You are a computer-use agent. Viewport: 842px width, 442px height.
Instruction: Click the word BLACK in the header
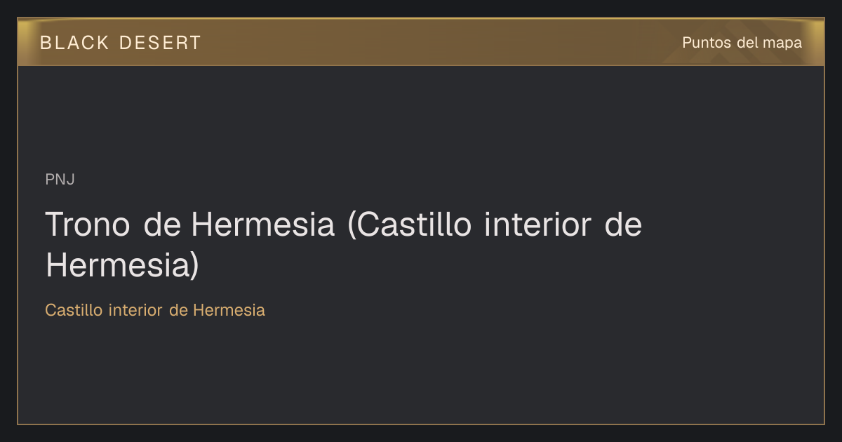74,43
